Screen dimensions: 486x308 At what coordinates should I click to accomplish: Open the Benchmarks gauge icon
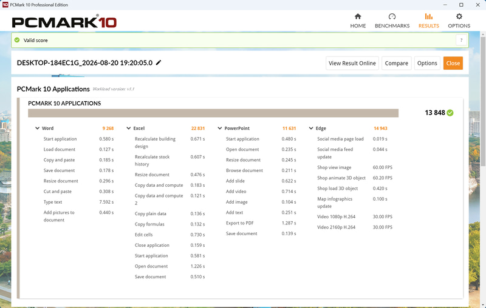(x=392, y=16)
